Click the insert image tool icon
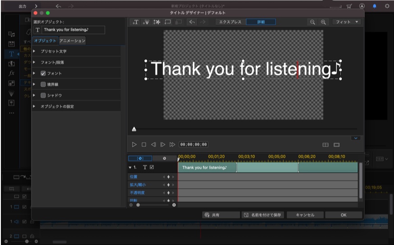Viewport: 394px width, 245px height. [x=157, y=22]
